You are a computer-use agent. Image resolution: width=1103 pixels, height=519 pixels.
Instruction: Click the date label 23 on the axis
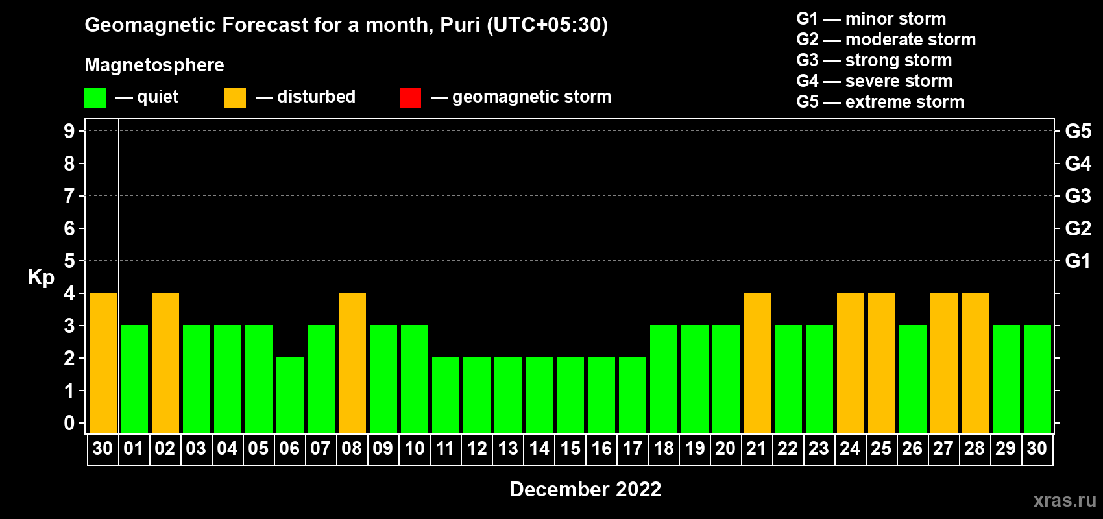(x=819, y=448)
